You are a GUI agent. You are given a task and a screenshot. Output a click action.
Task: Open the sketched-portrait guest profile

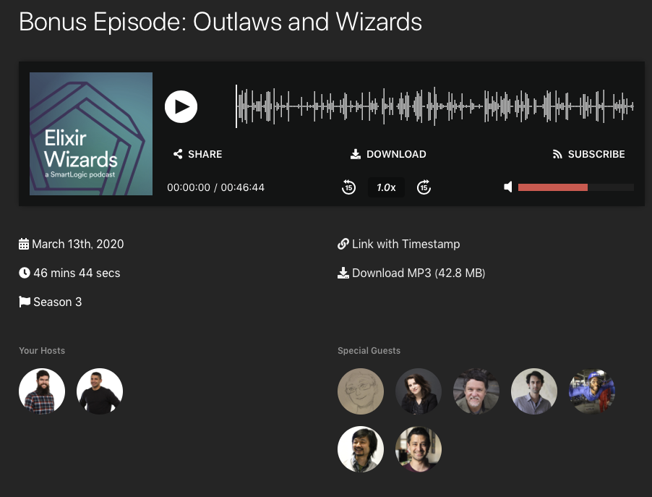(x=361, y=391)
